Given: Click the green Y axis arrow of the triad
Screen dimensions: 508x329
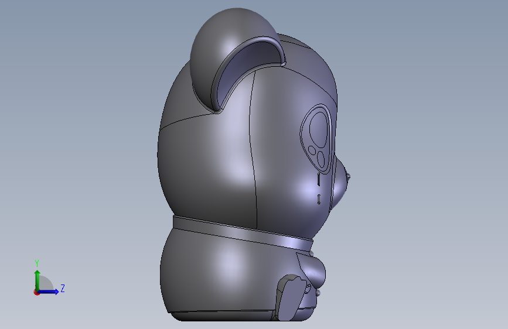Looking at the screenshot, I should click(x=37, y=279).
